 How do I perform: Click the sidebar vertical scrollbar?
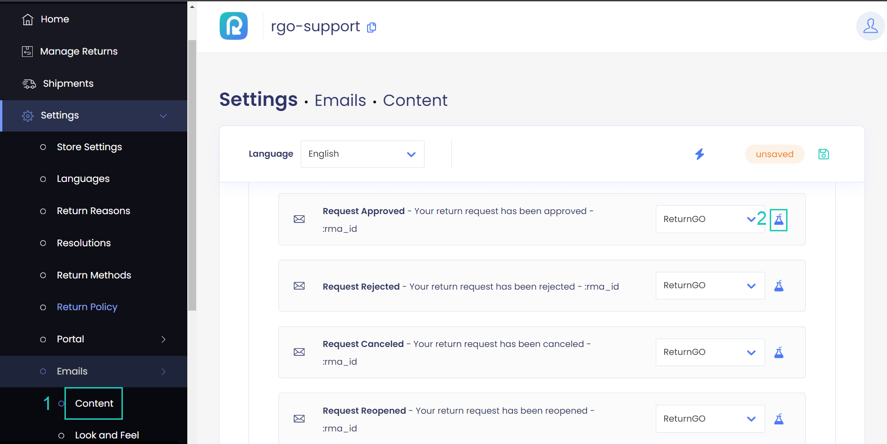coord(192,175)
